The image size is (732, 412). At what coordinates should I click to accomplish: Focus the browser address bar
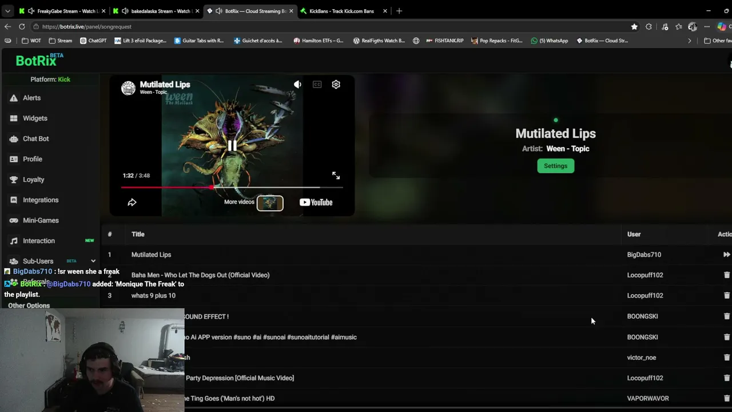(332, 26)
